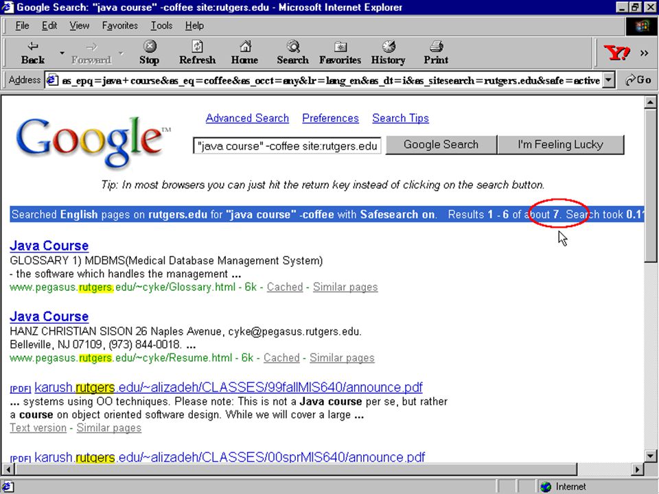Viewport: 659px width, 494px height.
Task: Click into the Address URL field
Action: point(330,80)
